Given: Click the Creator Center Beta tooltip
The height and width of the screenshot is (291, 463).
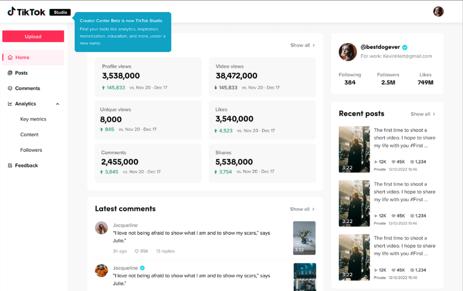Looking at the screenshot, I should point(123,32).
